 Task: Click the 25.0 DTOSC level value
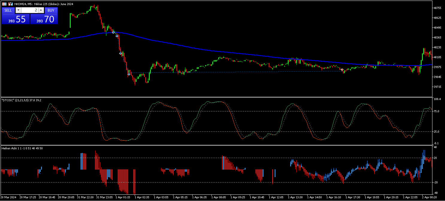click(x=436, y=131)
